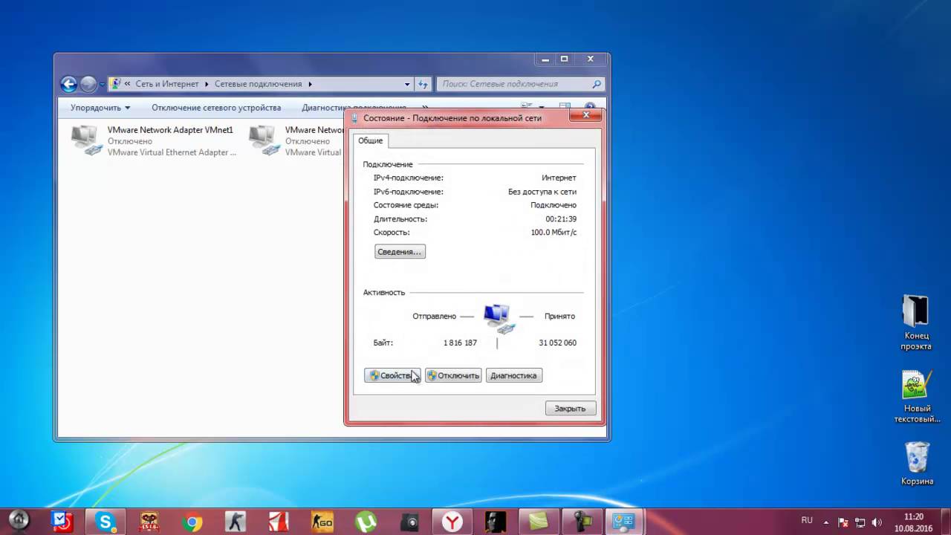Open Корзина recycle bin
This screenshot has width=951, height=535.
[x=917, y=463]
